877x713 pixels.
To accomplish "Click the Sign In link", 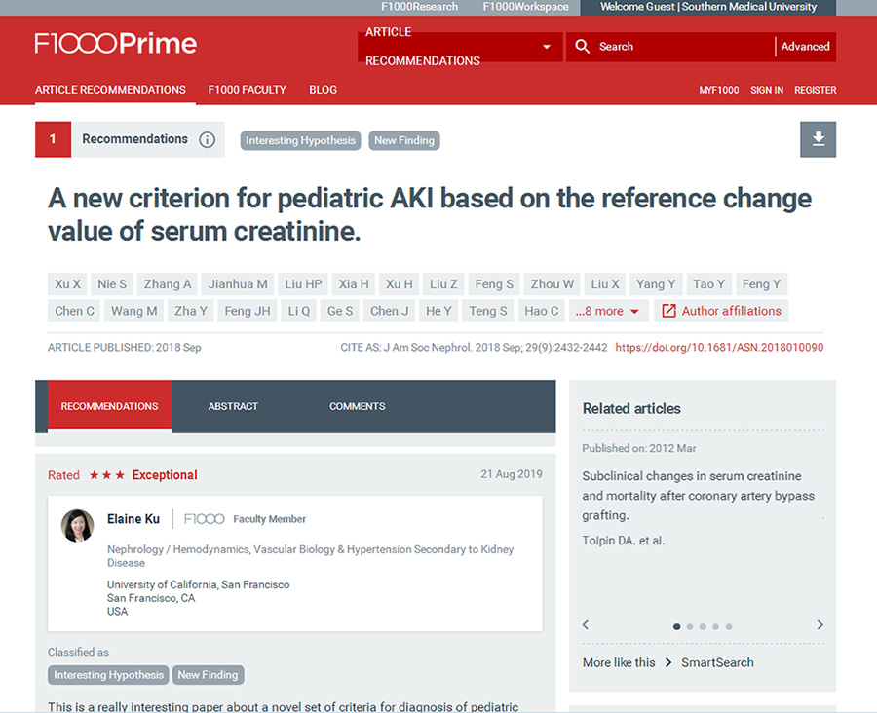I will (x=767, y=90).
